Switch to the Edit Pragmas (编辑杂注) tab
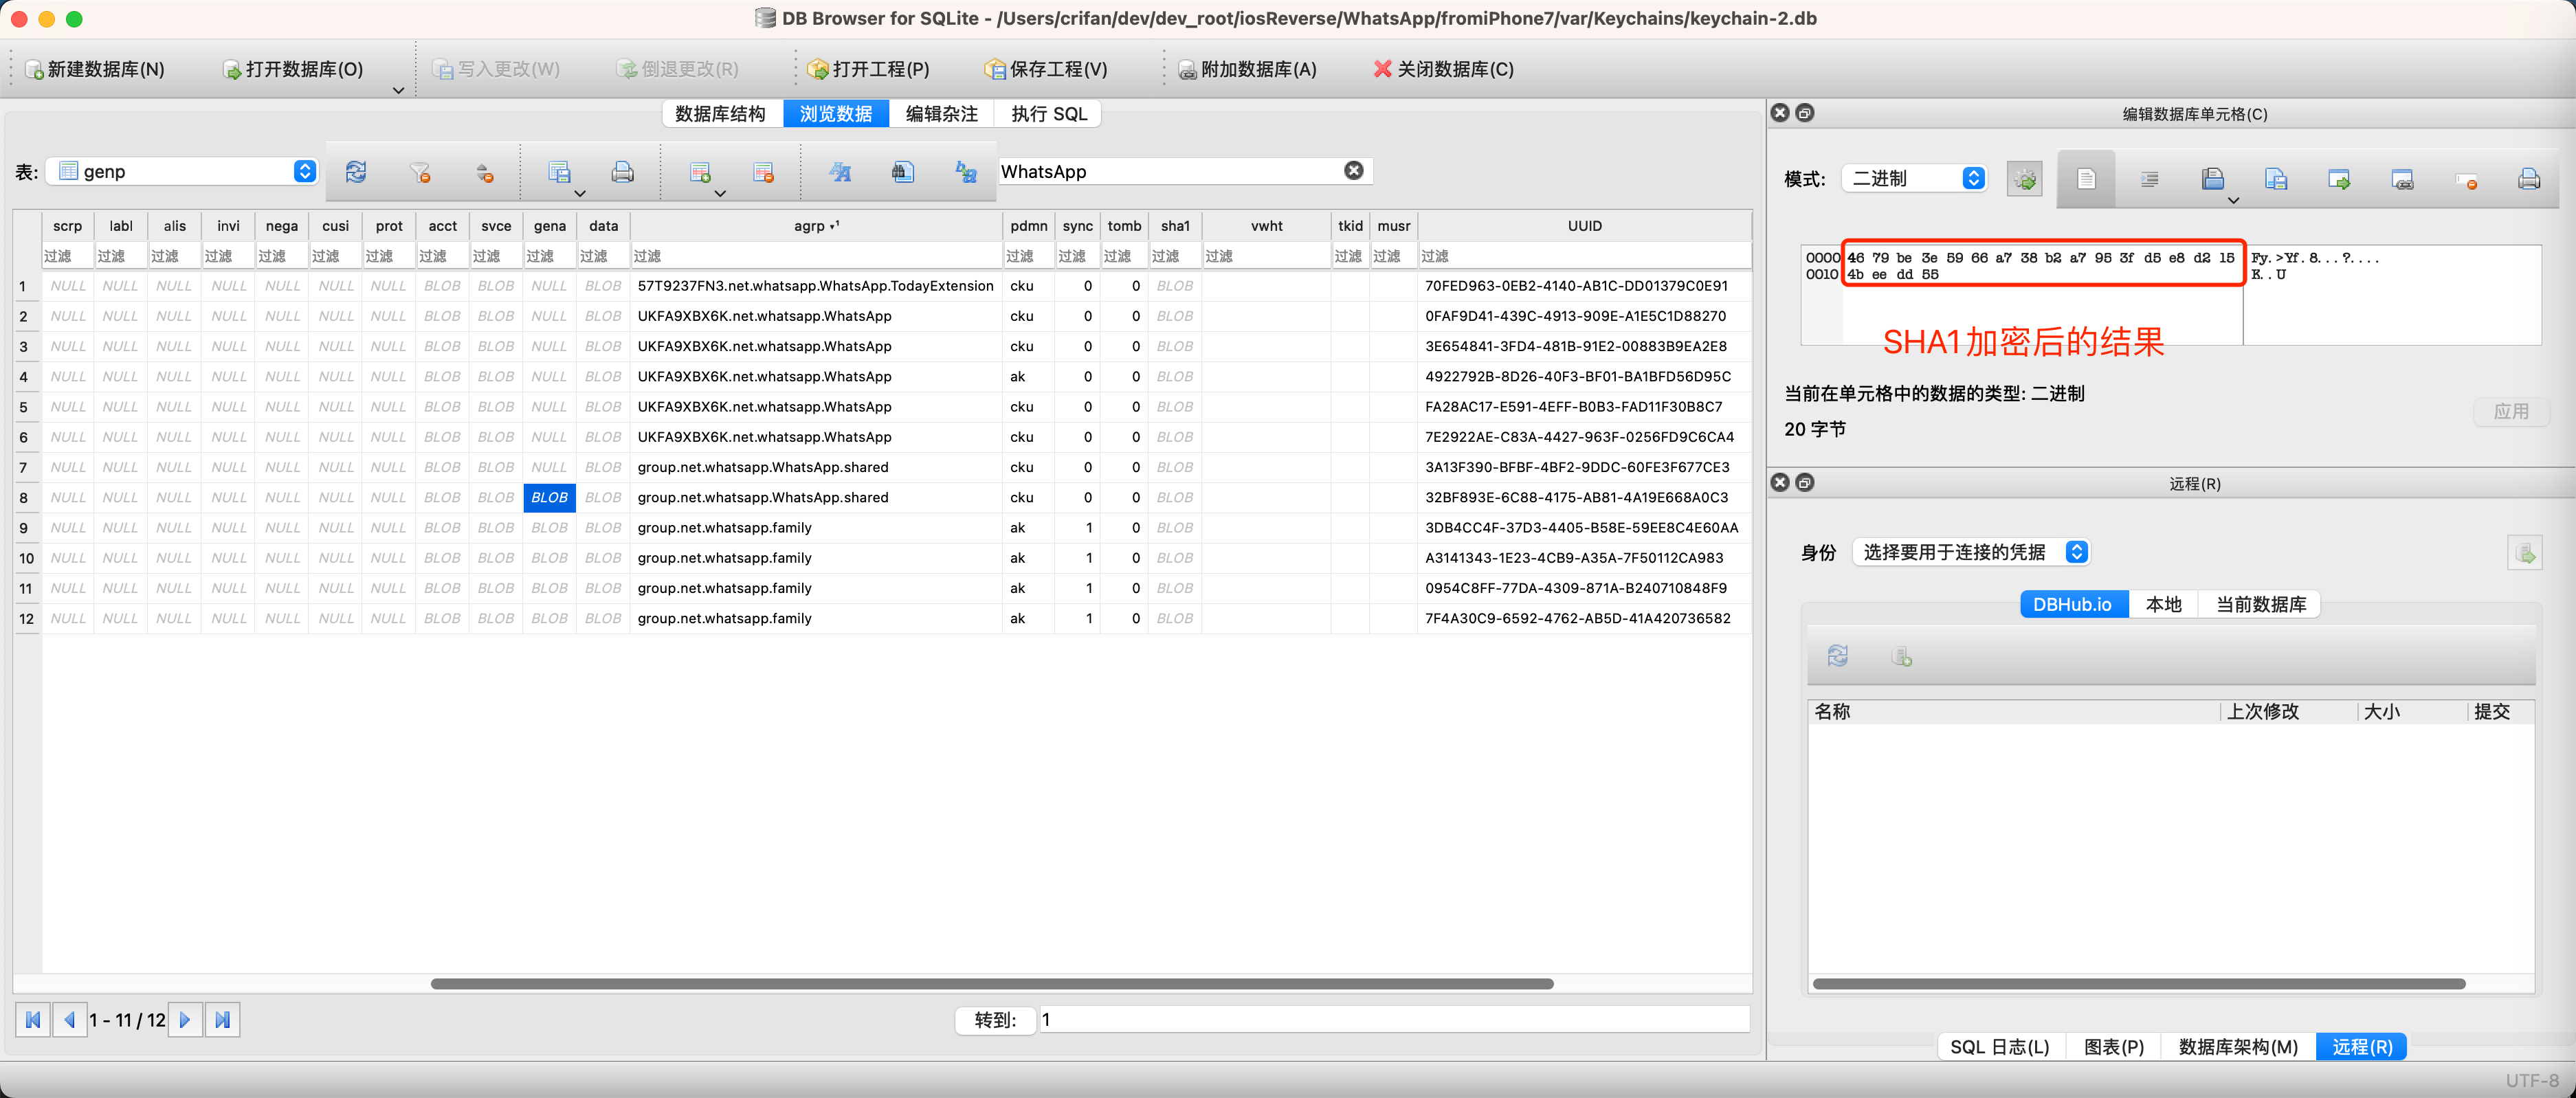The height and width of the screenshot is (1098, 2576). [941, 114]
